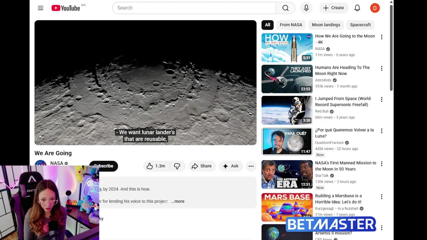Open the Ask AI assistant
The height and width of the screenshot is (240, 427).
click(x=231, y=166)
